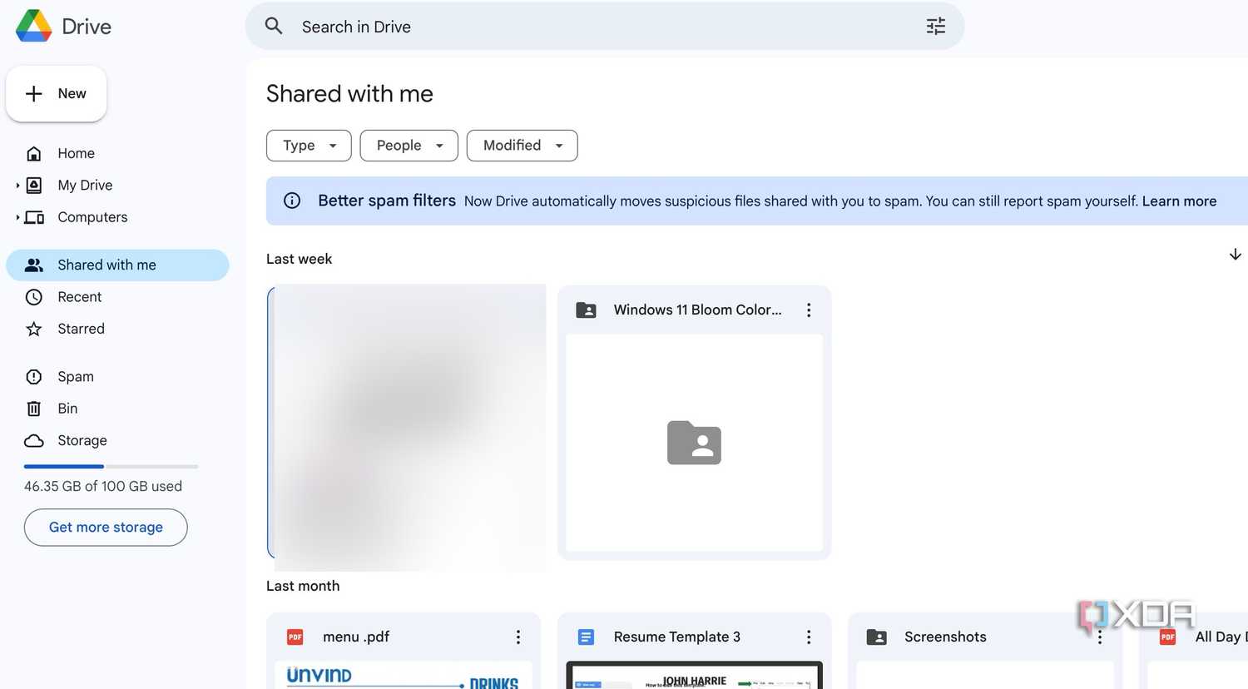1248x689 pixels.
Task: Open more actions for Screenshots folder
Action: coord(1100,637)
